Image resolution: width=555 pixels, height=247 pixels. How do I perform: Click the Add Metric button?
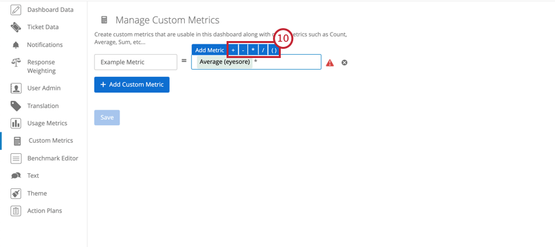(210, 50)
